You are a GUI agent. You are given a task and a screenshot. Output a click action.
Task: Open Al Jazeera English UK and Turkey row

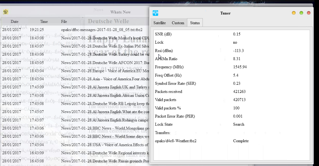[x=75, y=87]
